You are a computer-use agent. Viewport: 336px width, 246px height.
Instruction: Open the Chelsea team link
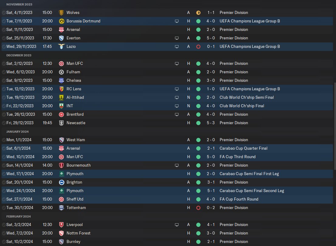coord(74,80)
